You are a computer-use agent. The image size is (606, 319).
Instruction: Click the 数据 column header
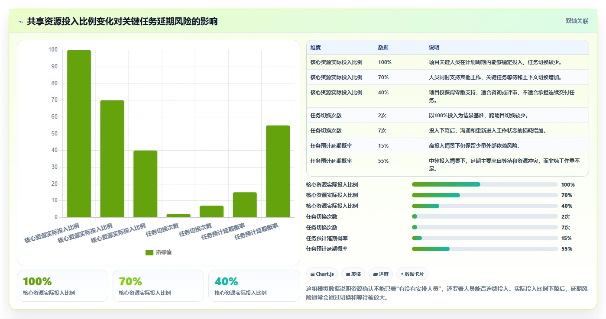point(383,48)
